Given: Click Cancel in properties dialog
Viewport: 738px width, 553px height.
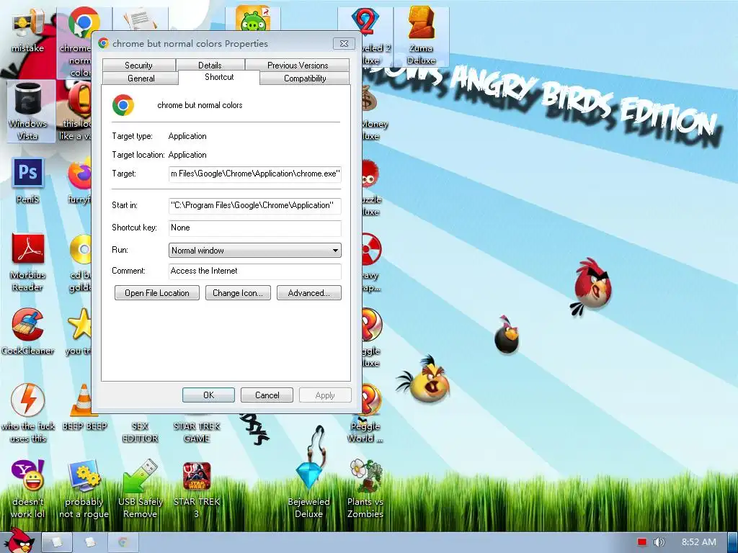Looking at the screenshot, I should (x=267, y=395).
